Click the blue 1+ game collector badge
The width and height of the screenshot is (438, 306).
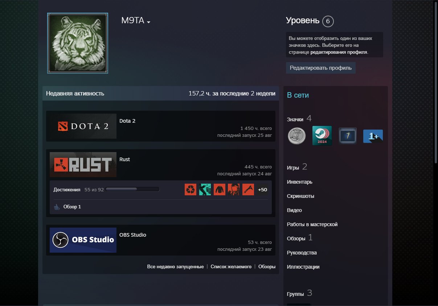373,136
